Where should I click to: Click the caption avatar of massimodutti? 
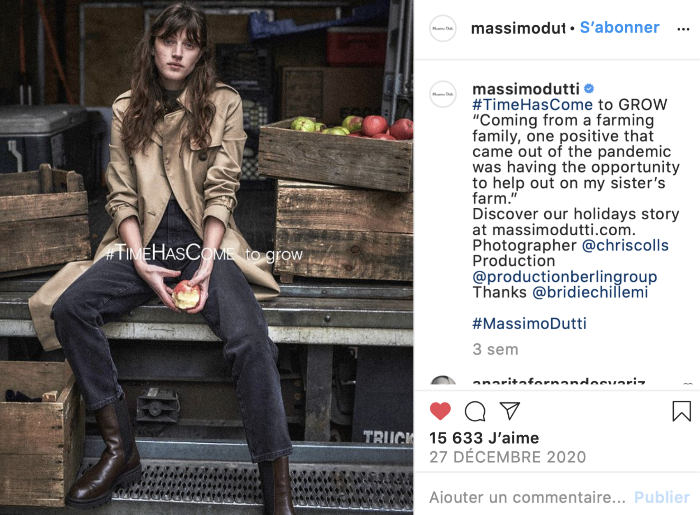click(443, 94)
